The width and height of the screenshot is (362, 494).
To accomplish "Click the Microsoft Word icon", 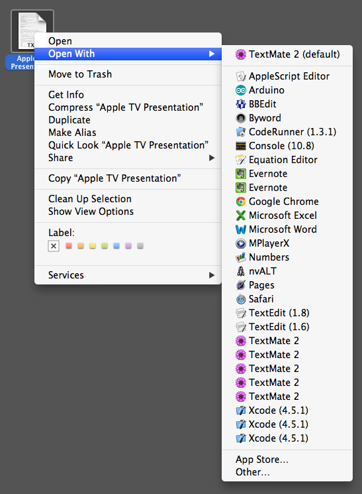I will [241, 229].
